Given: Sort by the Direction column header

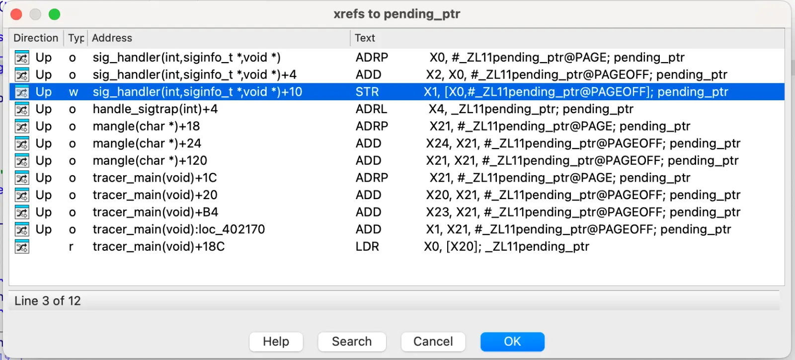Looking at the screenshot, I should (36, 38).
